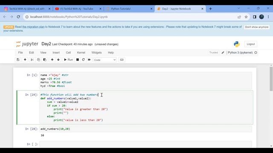
Task: Click Don't show anymore button
Action: (257, 27)
